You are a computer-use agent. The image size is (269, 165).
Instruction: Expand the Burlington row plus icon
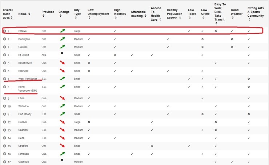point(5,39)
